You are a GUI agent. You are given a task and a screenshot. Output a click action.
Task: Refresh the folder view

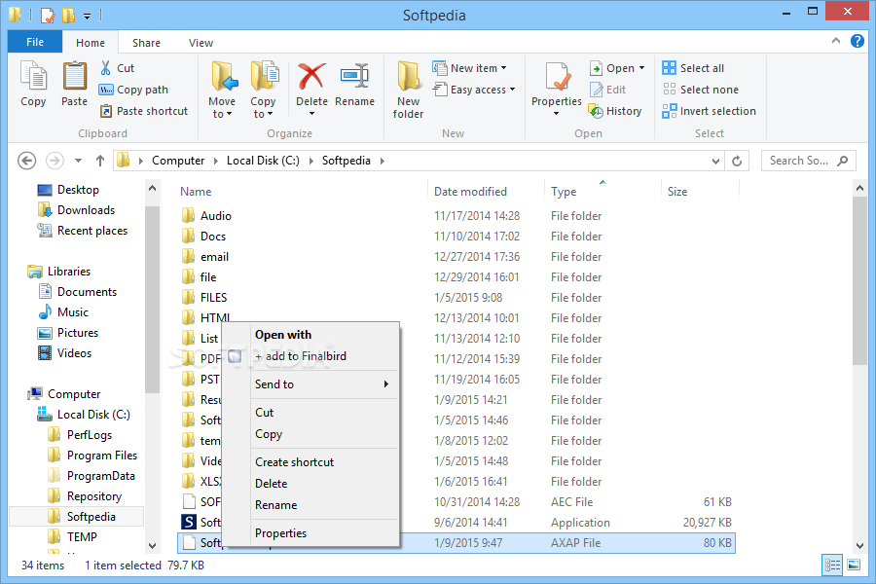(737, 161)
